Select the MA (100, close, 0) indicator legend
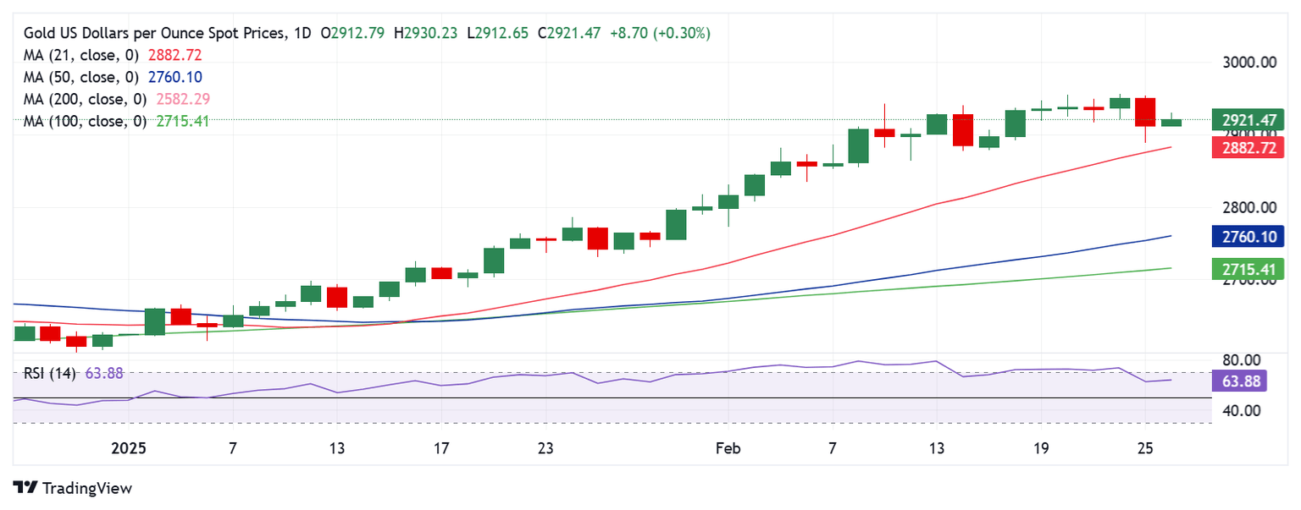This screenshot has width=1301, height=510. point(85,121)
